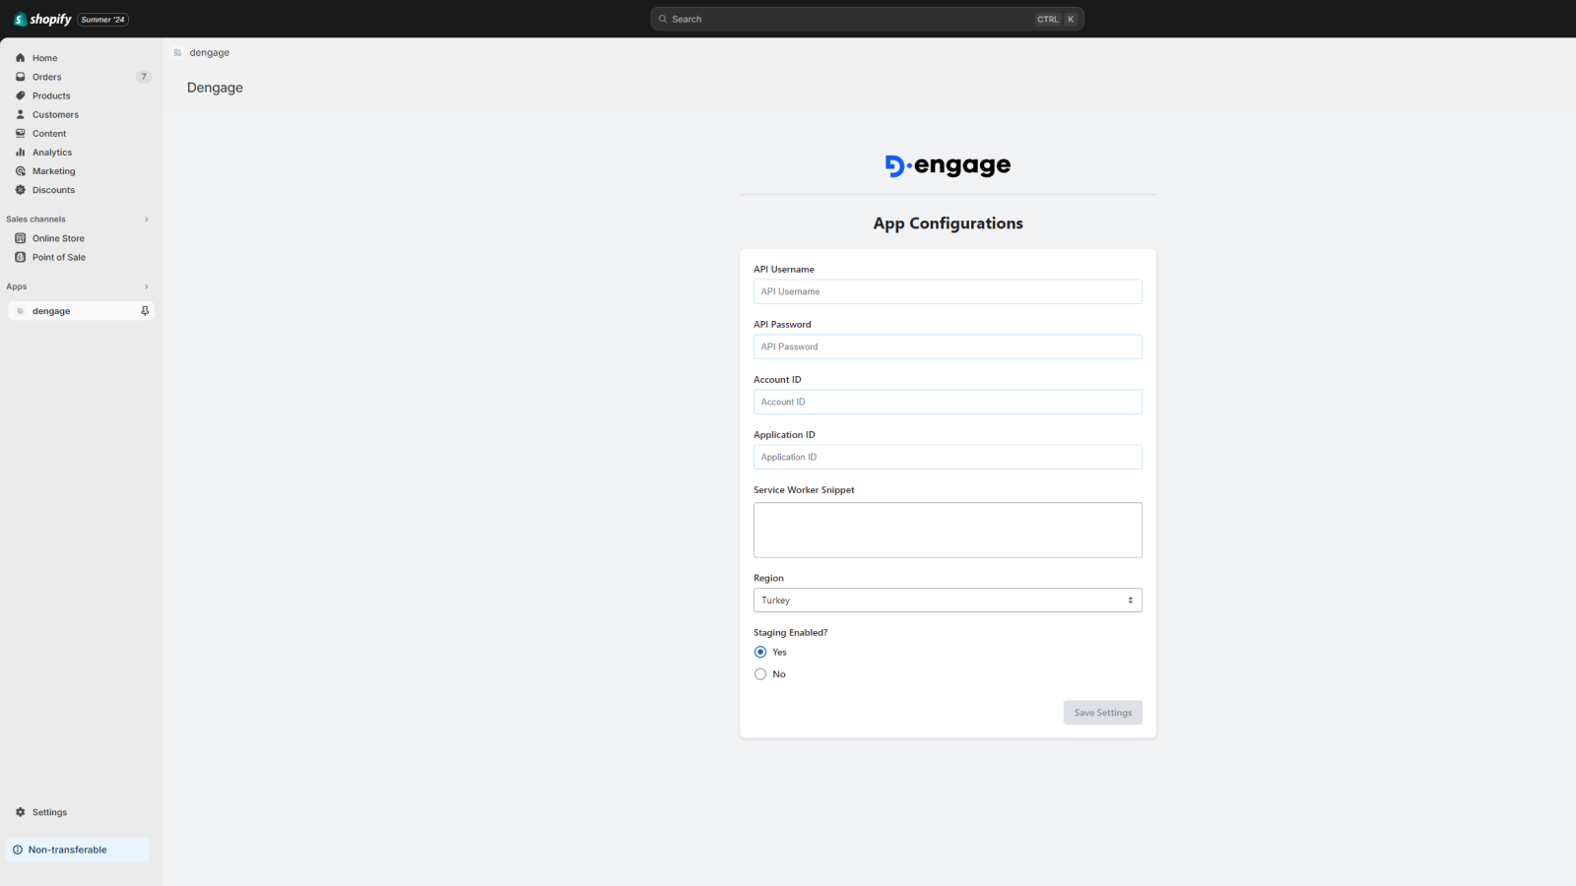Click the Products tag icon

pos(21,95)
